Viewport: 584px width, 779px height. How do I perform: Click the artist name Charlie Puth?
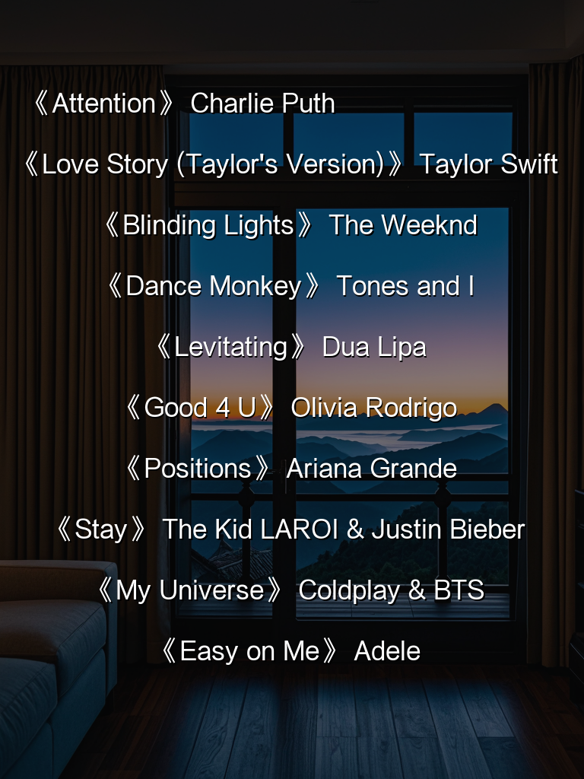262,103
